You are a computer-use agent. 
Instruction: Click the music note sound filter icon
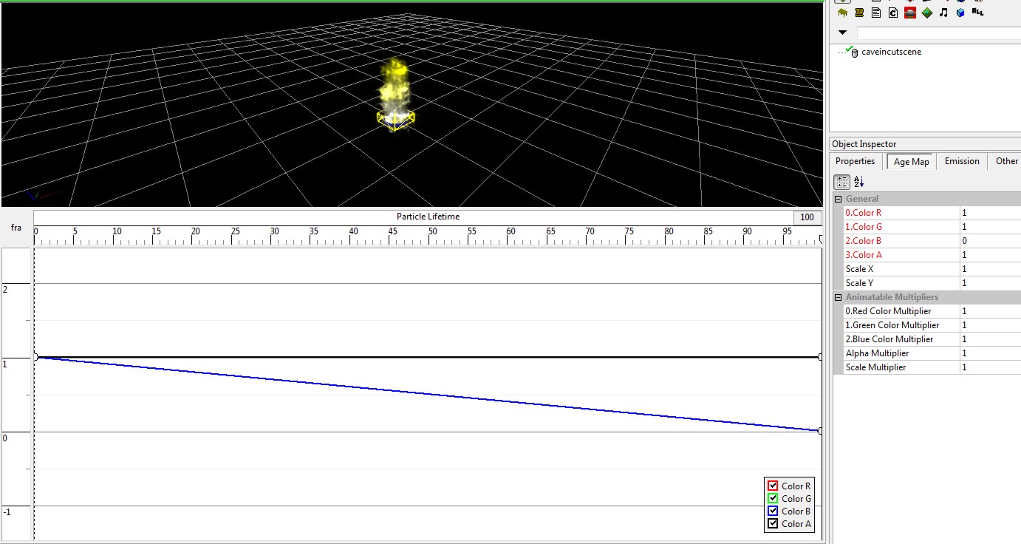pyautogui.click(x=943, y=13)
